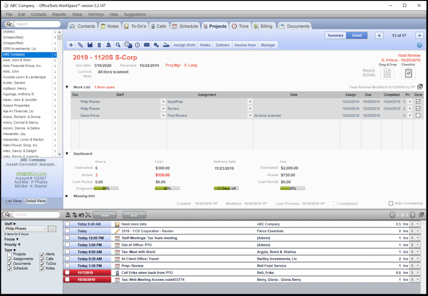Open the Contacts menu in the menu bar
This screenshot has height=296, width=428.
[38, 14]
